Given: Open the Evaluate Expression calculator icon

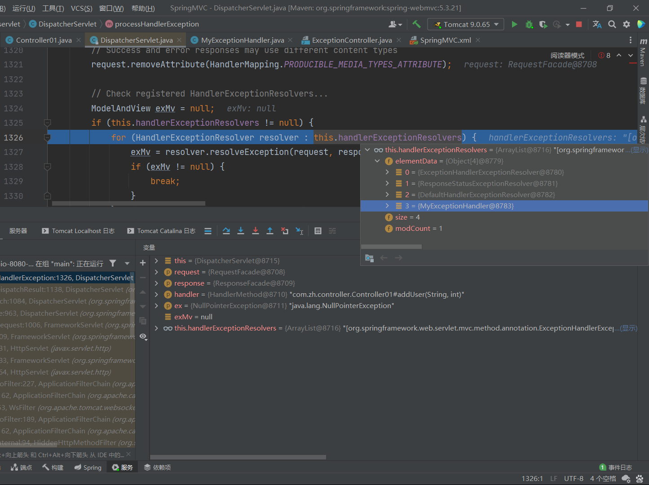Looking at the screenshot, I should click(x=318, y=231).
